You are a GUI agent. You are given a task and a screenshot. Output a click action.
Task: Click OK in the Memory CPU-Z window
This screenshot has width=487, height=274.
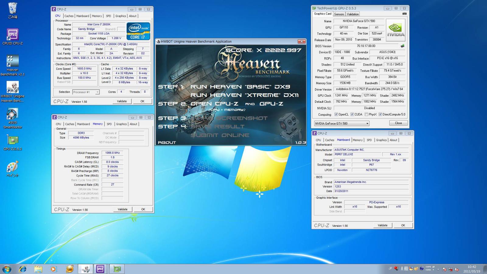(143, 209)
